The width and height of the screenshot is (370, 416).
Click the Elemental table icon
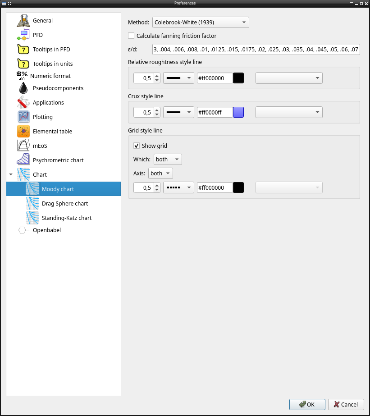[x=23, y=131]
